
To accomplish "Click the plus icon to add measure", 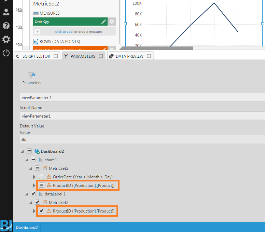I will (x=37, y=32).
